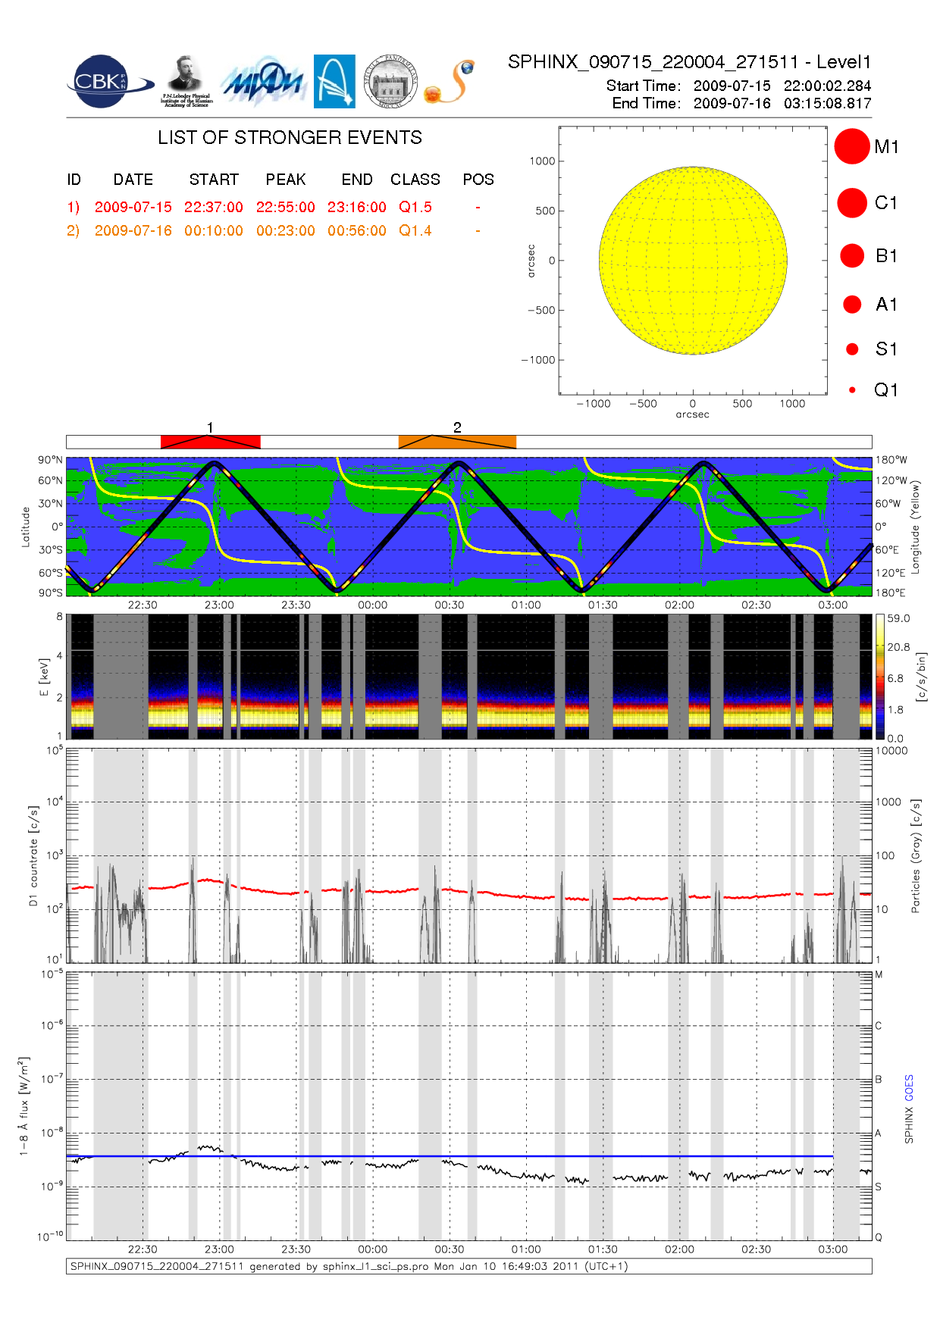
Task: Click the orange event 2 timeline bar
Action: [457, 442]
